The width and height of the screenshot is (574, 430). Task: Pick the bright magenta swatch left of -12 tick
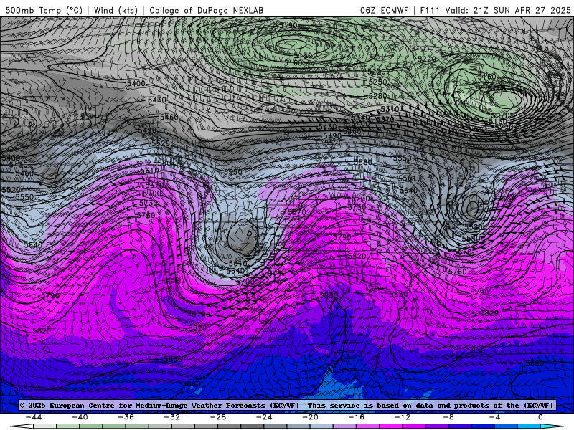click(390, 426)
